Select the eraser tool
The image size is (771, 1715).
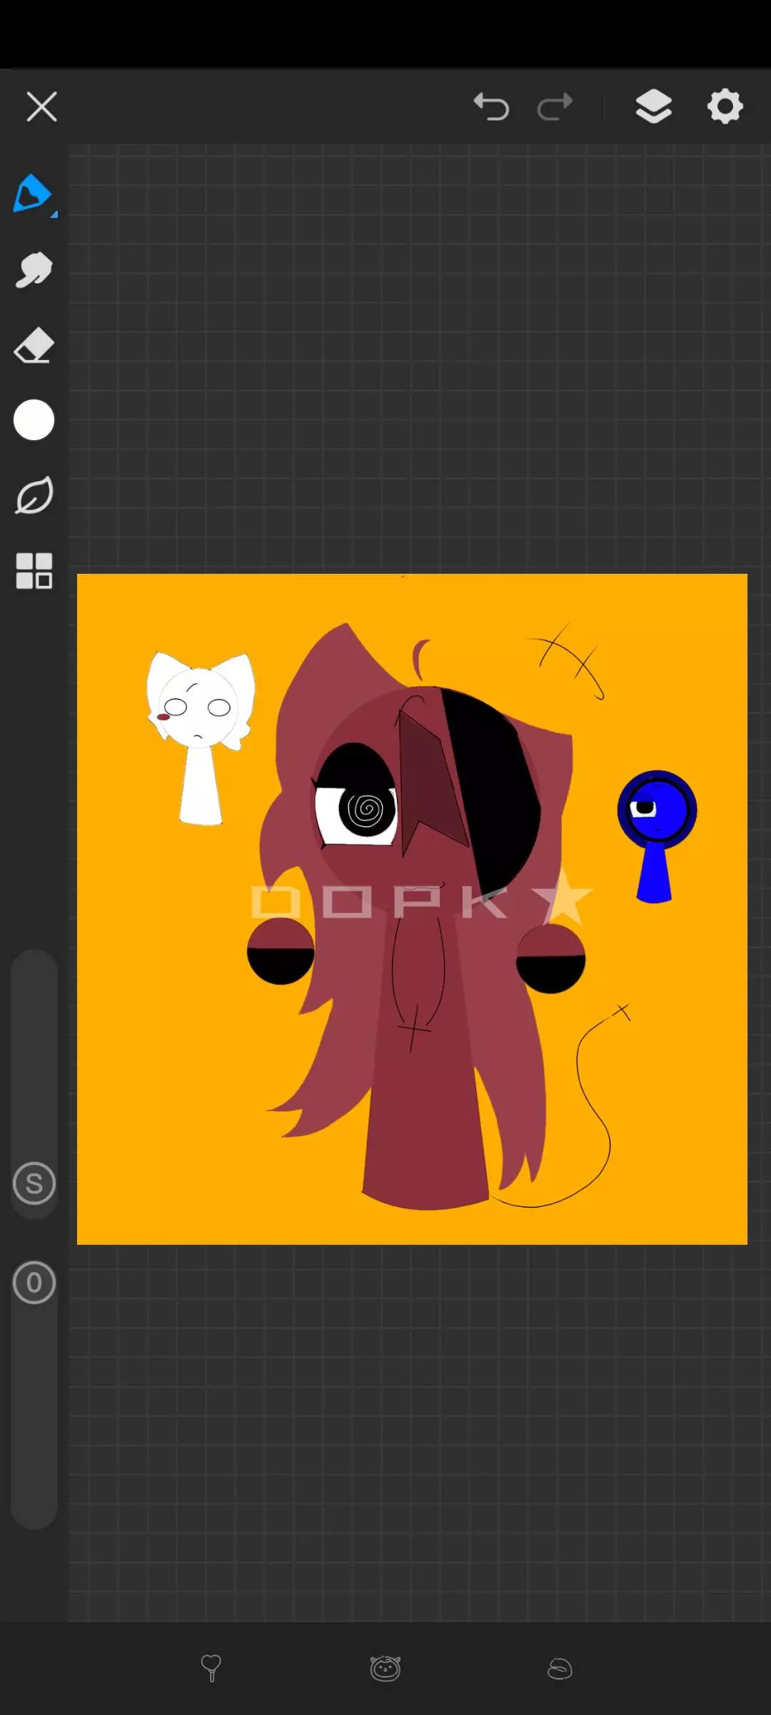click(x=34, y=346)
